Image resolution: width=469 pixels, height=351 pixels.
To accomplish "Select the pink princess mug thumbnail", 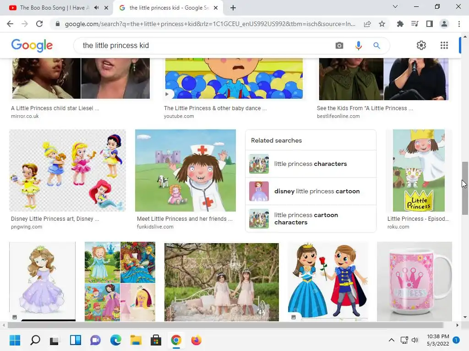I will coord(414,282).
